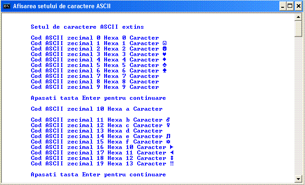The image size is (305, 185).
Task: Open the console system menu icon
Action: coord(7,6)
